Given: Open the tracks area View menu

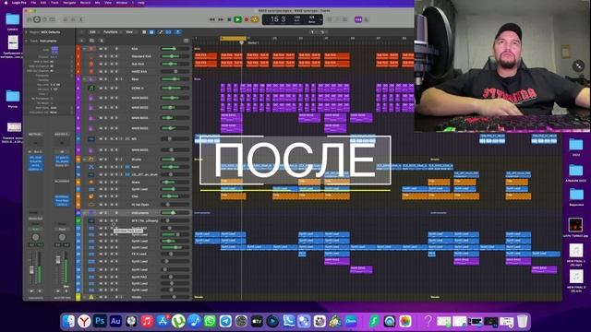Looking at the screenshot, I should 129,32.
